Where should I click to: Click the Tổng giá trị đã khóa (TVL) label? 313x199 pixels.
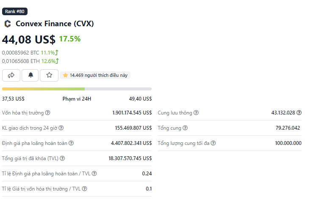pyautogui.click(x=30, y=158)
